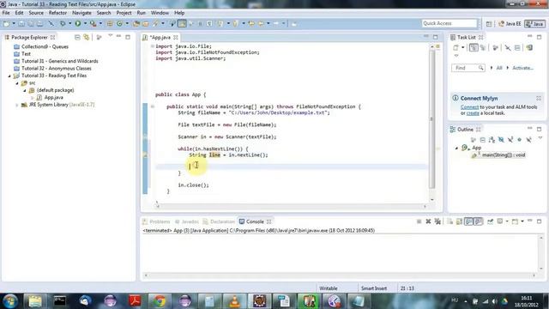Open the New Task dropdown arrow in Task List
The height and width of the screenshot is (309, 549).
462,48
